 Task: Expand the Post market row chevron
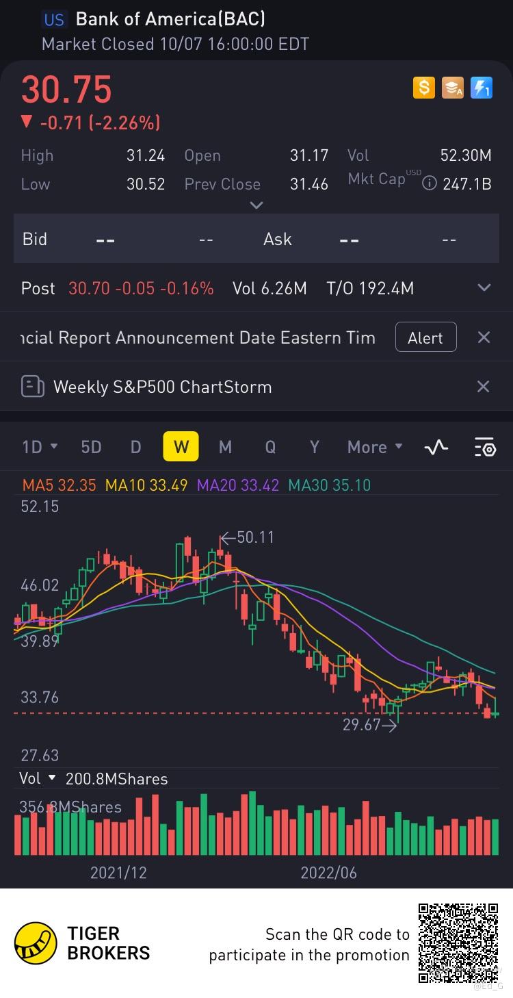click(x=484, y=288)
